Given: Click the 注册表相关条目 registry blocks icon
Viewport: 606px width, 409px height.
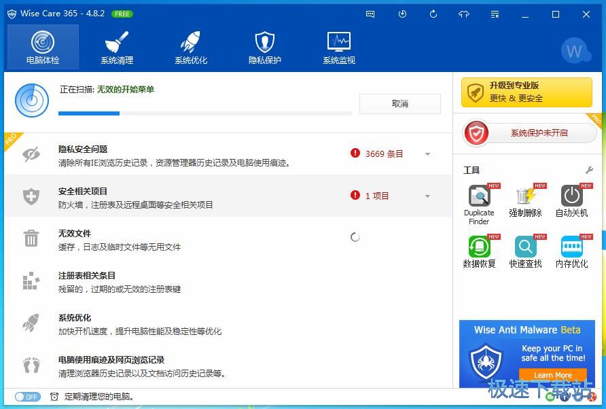Looking at the screenshot, I should coord(31,281).
